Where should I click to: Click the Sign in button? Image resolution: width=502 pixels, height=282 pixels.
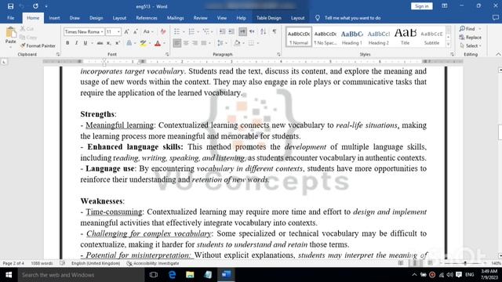point(422,6)
